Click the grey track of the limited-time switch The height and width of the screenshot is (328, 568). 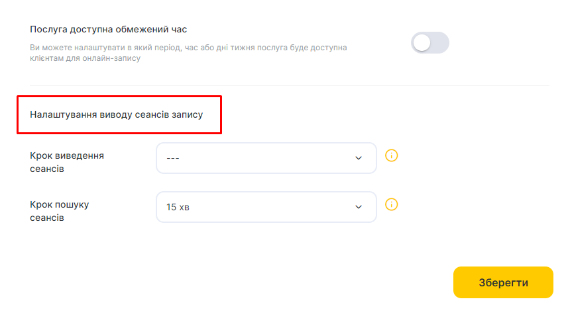pos(440,42)
